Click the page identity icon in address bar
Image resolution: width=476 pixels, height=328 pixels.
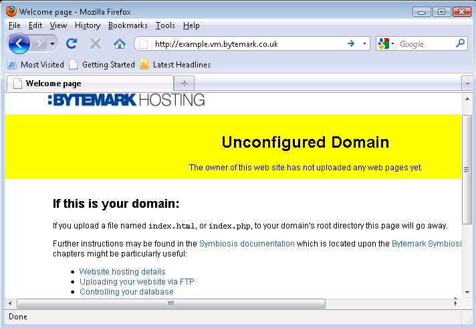coord(144,44)
